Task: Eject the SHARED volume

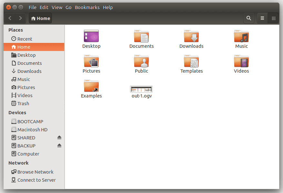Action: click(59, 137)
